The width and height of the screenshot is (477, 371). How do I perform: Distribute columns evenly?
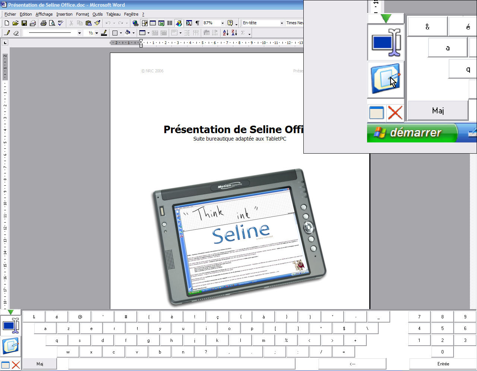pos(196,33)
